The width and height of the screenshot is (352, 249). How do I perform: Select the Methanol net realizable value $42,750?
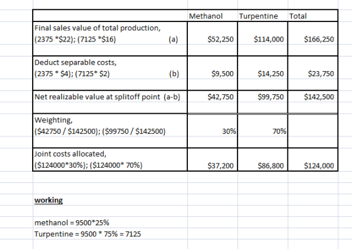pyautogui.click(x=221, y=97)
